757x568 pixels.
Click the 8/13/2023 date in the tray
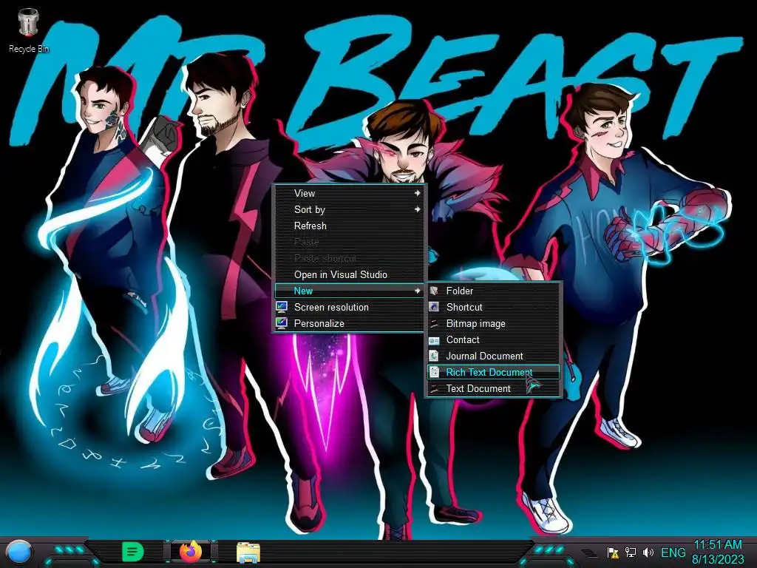point(718,560)
